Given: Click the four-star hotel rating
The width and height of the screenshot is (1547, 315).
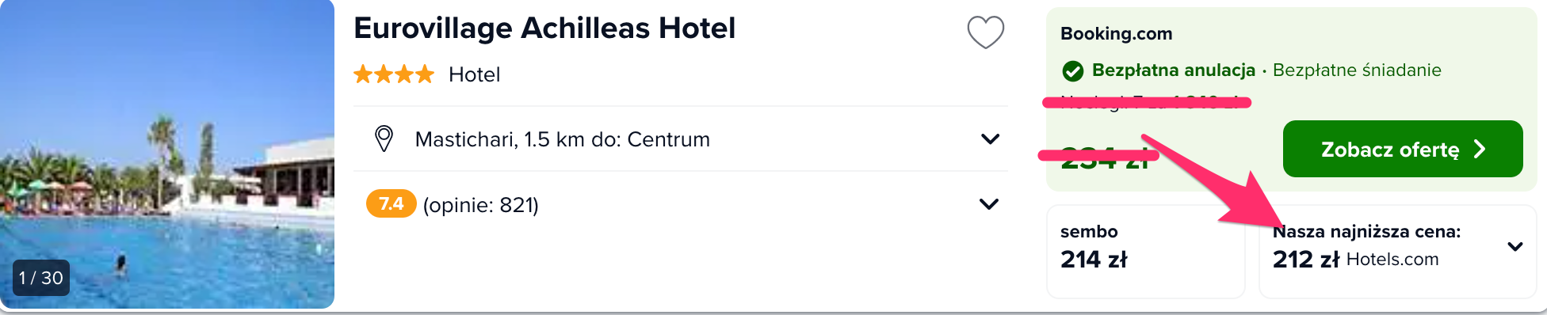Looking at the screenshot, I should pos(394,74).
